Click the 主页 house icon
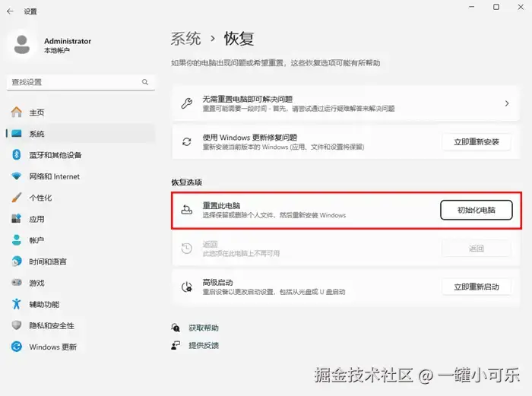532x396 pixels. coord(16,112)
